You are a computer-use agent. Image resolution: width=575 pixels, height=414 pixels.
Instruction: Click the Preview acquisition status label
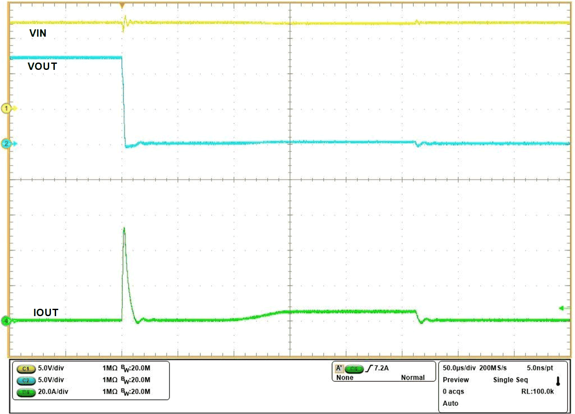coord(456,380)
